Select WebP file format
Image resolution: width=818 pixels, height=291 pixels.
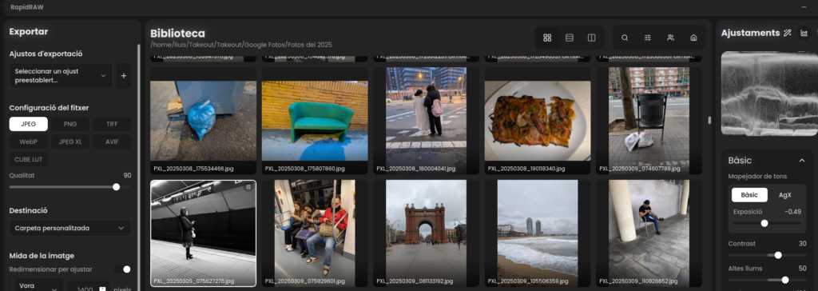coord(29,142)
